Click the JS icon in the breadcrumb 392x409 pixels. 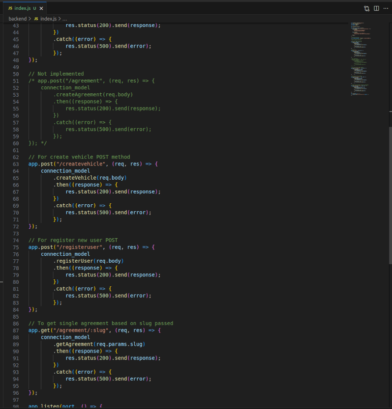[x=36, y=19]
